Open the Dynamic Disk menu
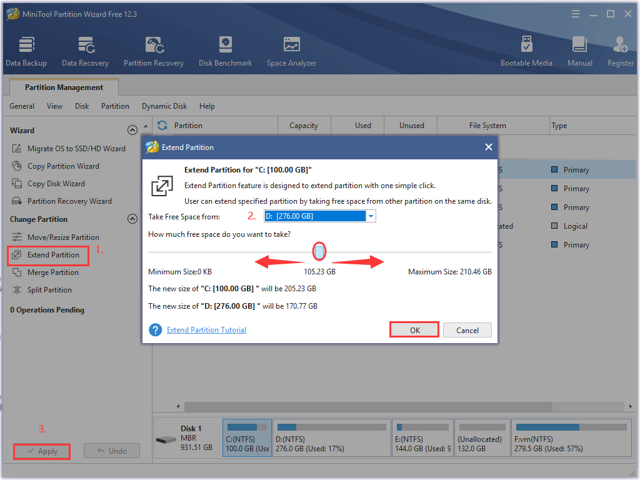Viewport: 640px width, 480px height. [x=164, y=106]
